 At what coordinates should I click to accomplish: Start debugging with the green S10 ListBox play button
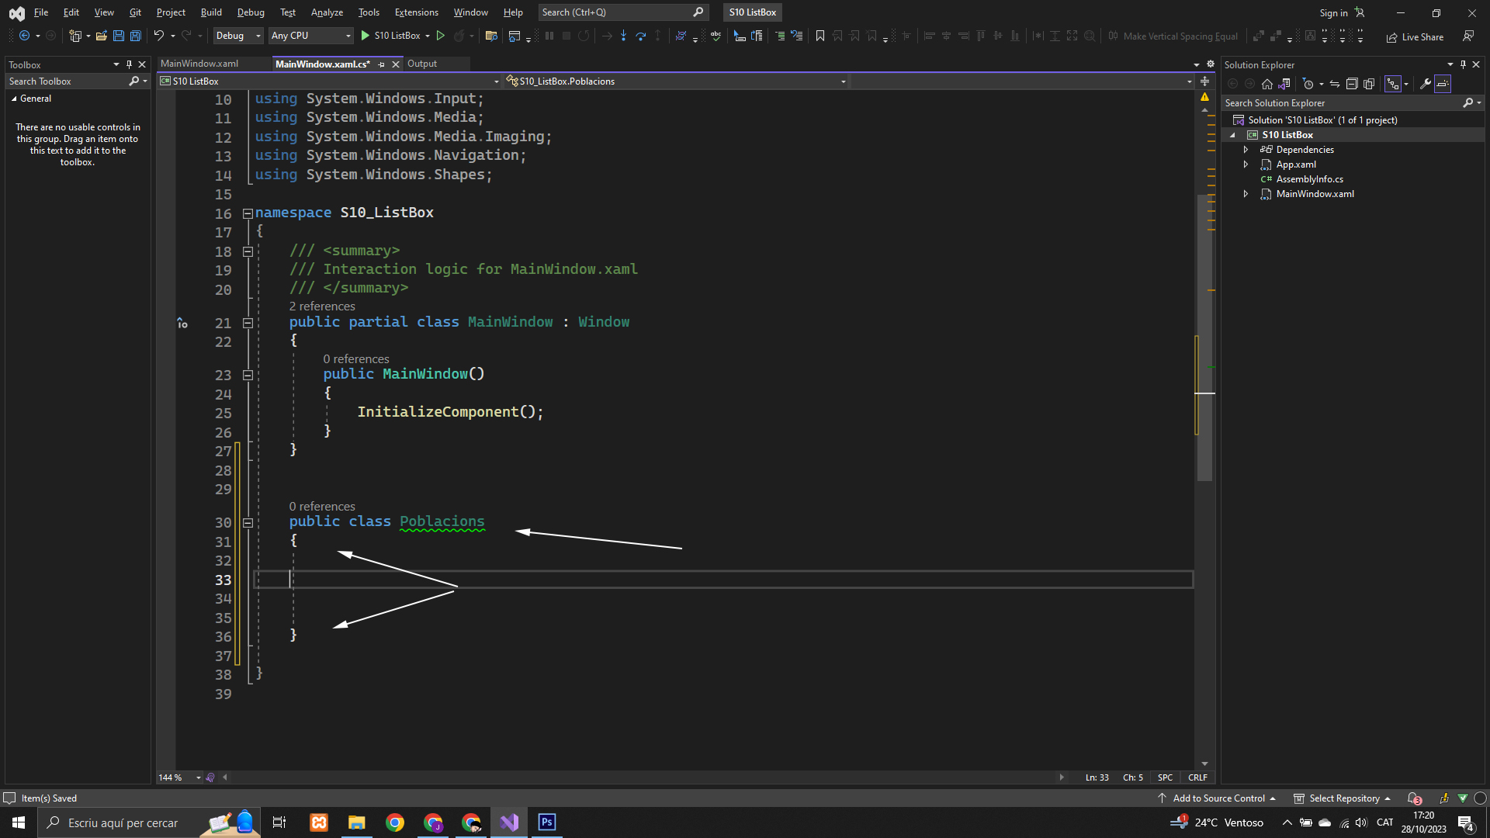click(365, 36)
